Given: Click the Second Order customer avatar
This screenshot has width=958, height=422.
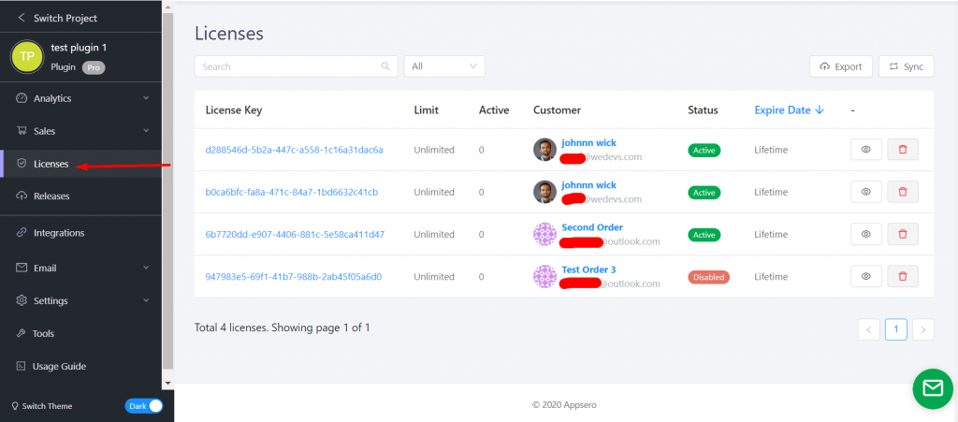Looking at the screenshot, I should pyautogui.click(x=544, y=235).
